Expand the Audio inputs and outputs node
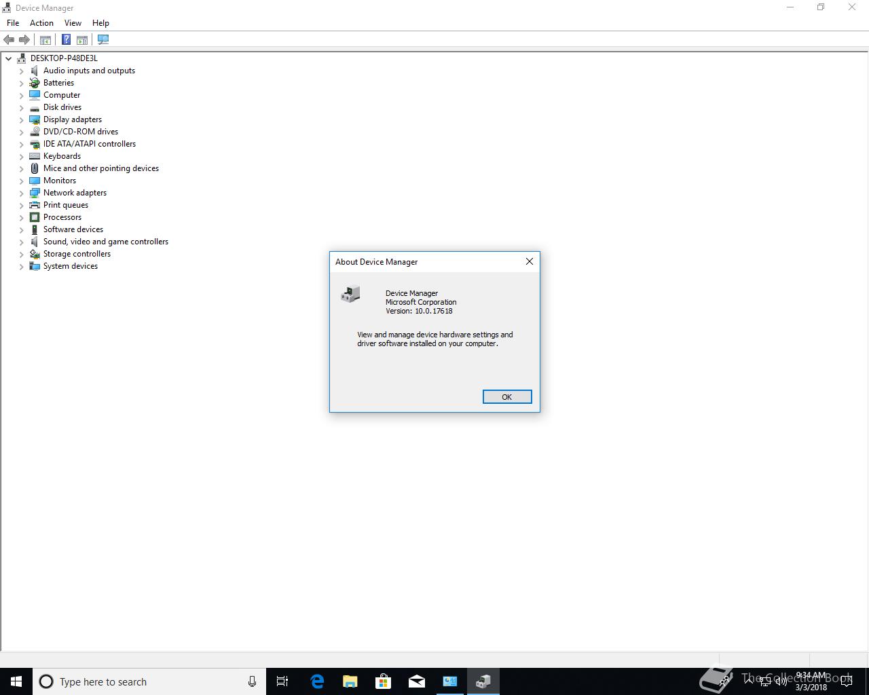This screenshot has width=869, height=695. (x=22, y=71)
